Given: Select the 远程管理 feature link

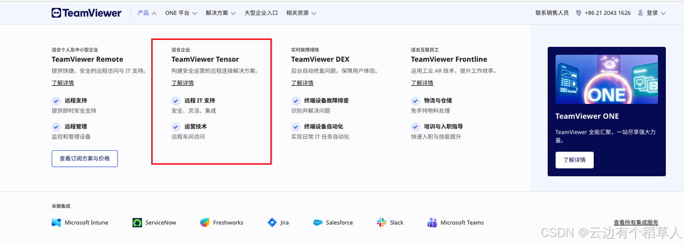Looking at the screenshot, I should 76,126.
